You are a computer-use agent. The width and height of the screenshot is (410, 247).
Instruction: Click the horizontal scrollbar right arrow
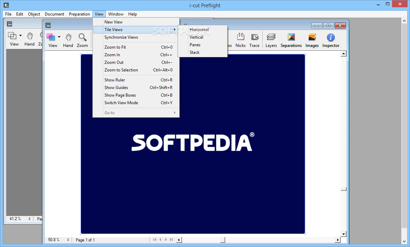coord(338,240)
